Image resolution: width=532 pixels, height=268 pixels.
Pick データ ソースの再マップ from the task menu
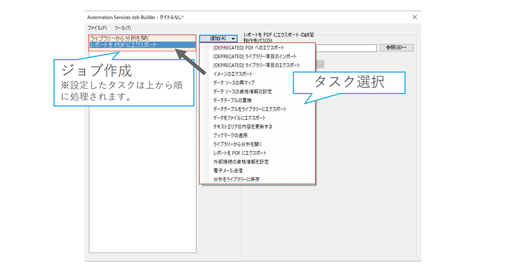(235, 82)
